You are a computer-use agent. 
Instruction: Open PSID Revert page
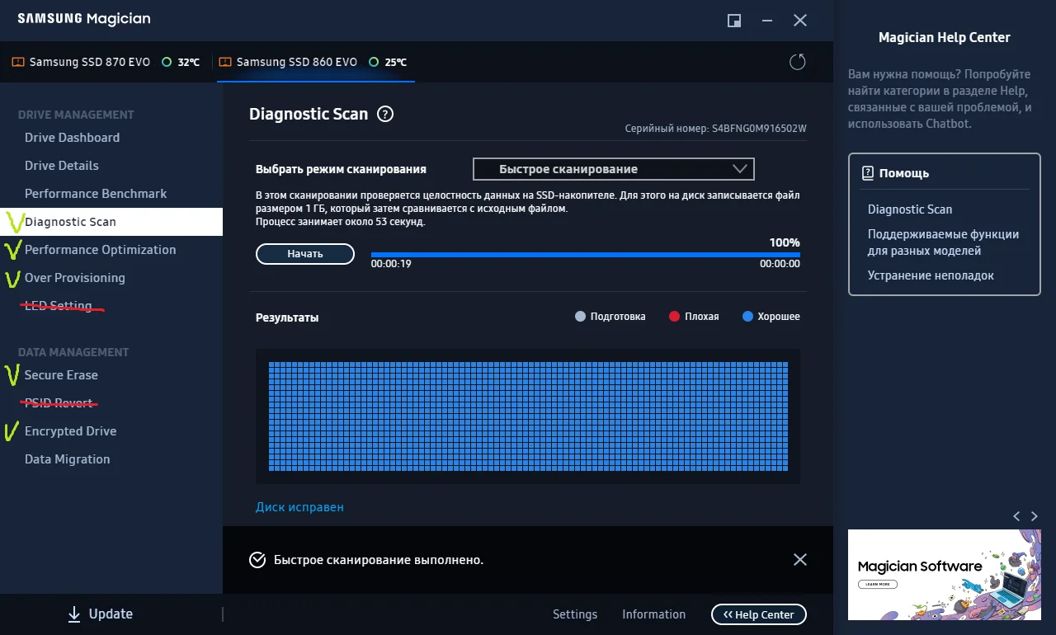[59, 403]
